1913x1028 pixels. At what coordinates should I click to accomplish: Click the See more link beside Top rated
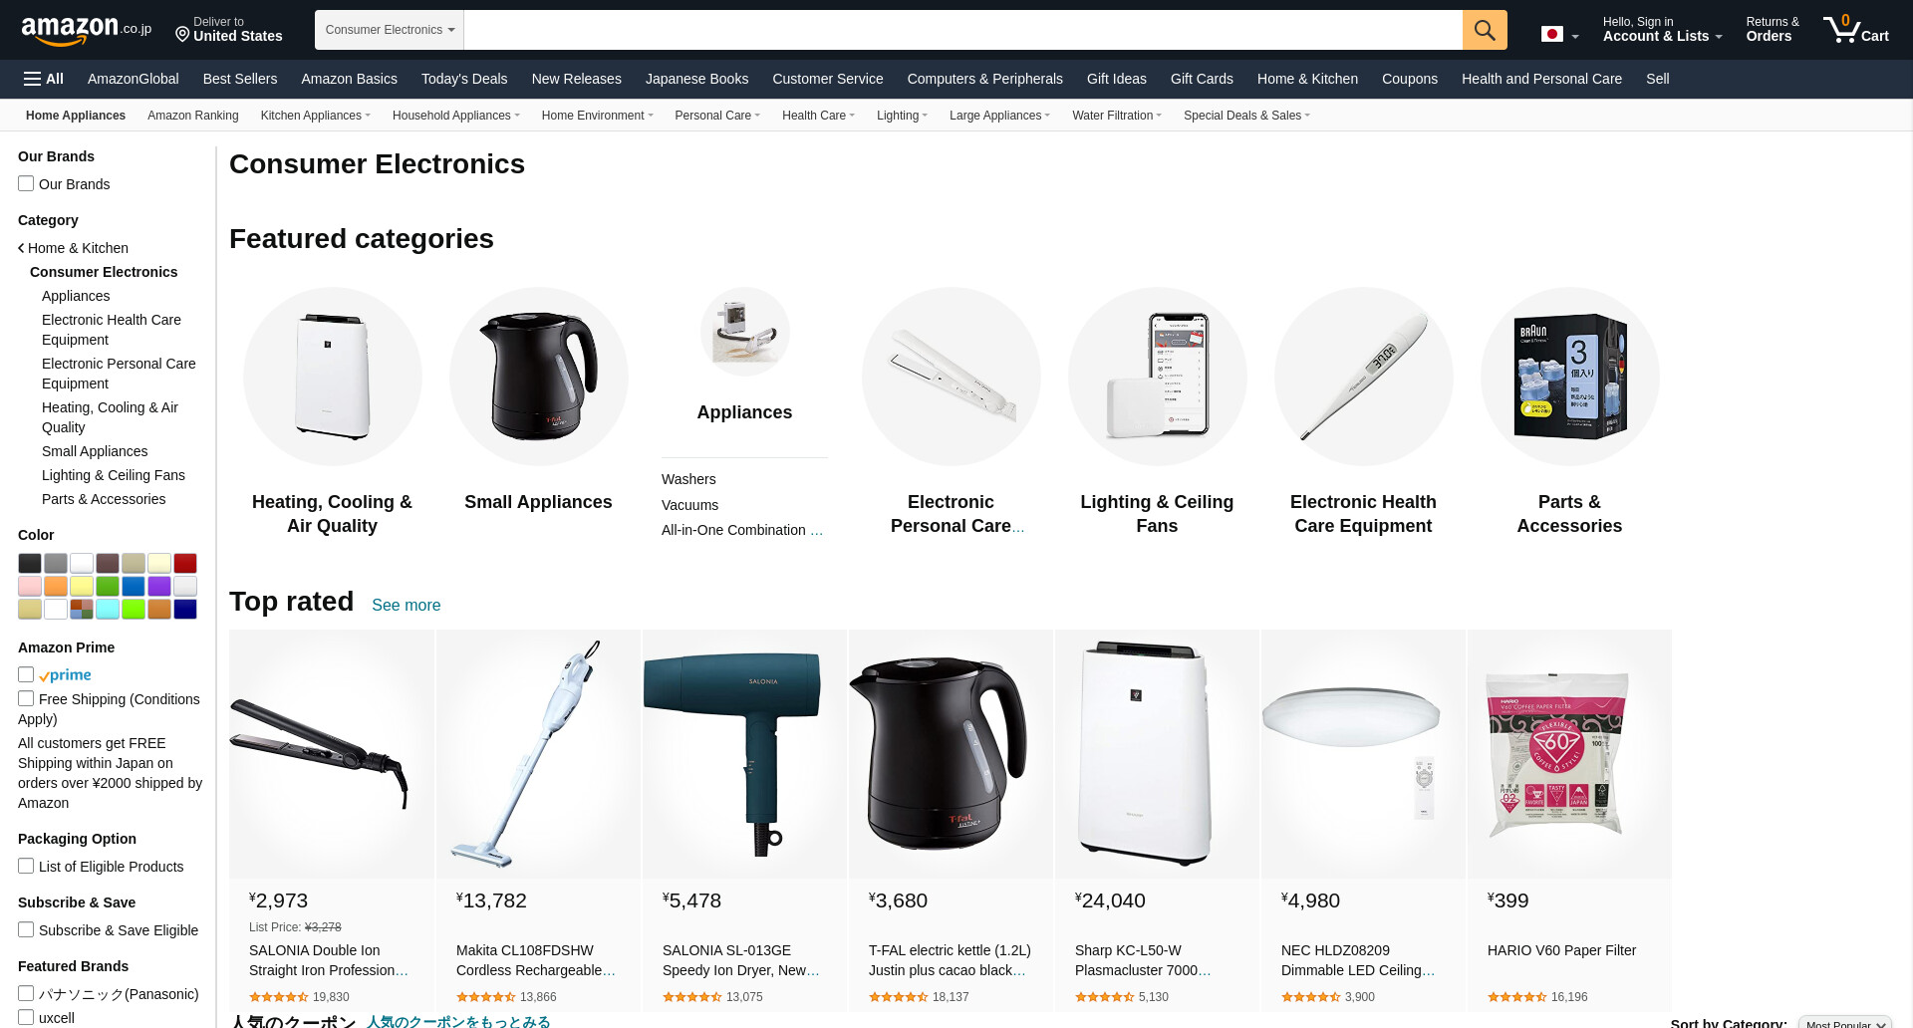click(x=406, y=605)
